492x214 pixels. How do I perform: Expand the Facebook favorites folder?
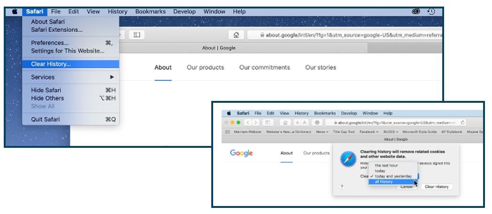tap(369, 132)
